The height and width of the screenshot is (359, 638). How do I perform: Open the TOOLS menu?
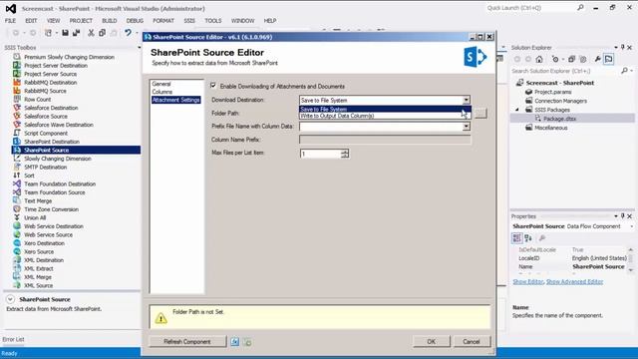point(213,21)
